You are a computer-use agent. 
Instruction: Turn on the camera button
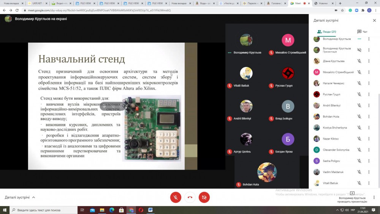[x=204, y=197]
